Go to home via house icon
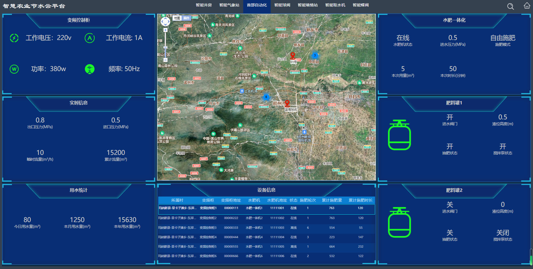This screenshot has width=533, height=269. tap(527, 6)
